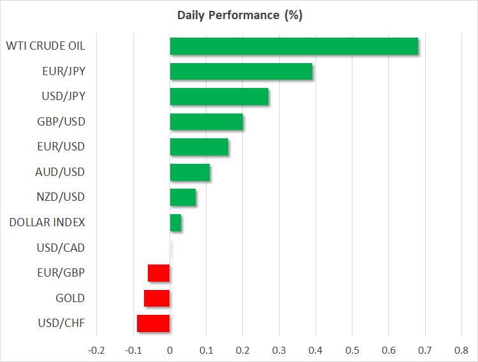Click the red USD/CHF bar
Screen dimensions: 478x362
(x=153, y=323)
